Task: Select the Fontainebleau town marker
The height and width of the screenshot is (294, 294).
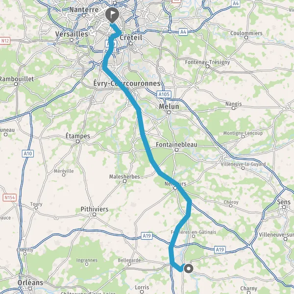Action: [176, 149]
